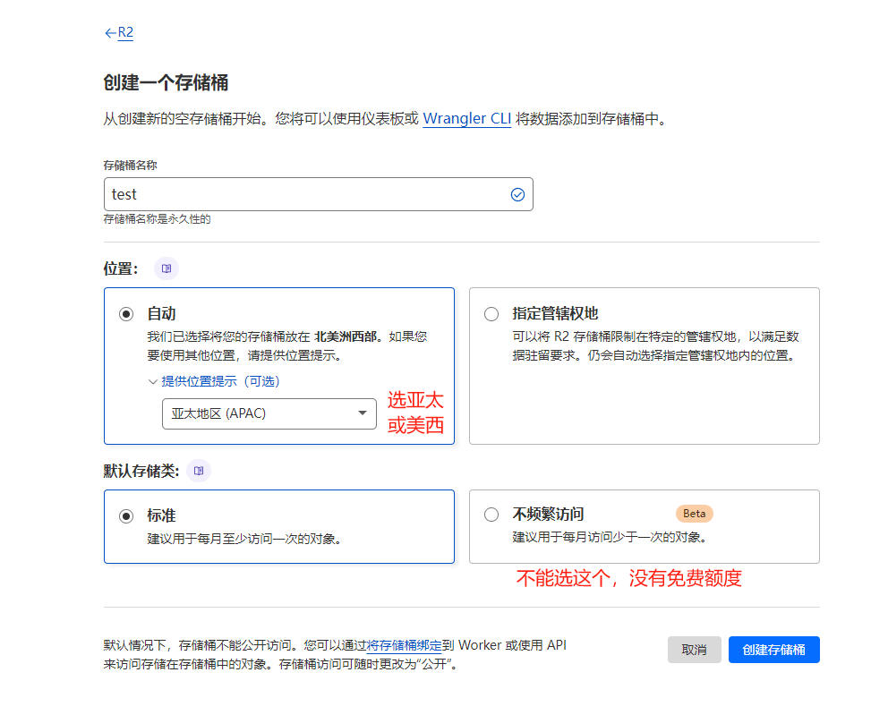888x715 pixels.
Task: Click the Beta badge beside 不频繁访问
Action: click(696, 514)
